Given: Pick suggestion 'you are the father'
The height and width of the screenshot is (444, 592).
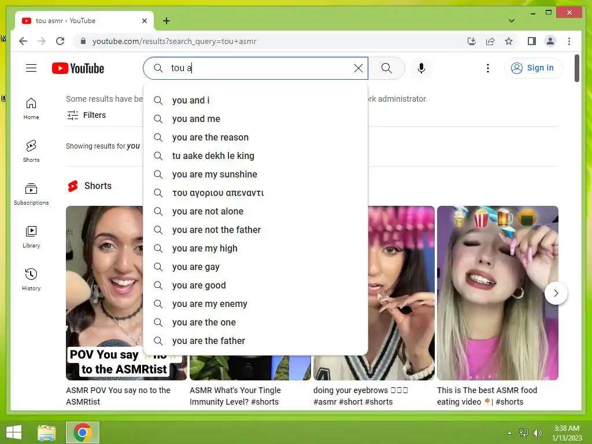Looking at the screenshot, I should coord(256,341).
